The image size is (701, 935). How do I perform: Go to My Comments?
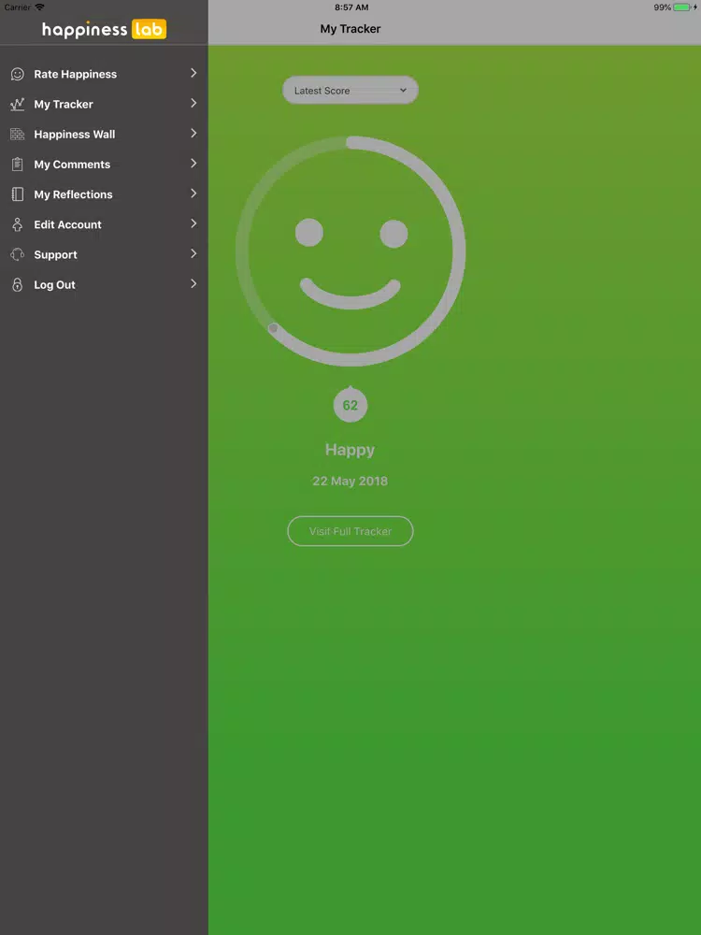tap(104, 164)
